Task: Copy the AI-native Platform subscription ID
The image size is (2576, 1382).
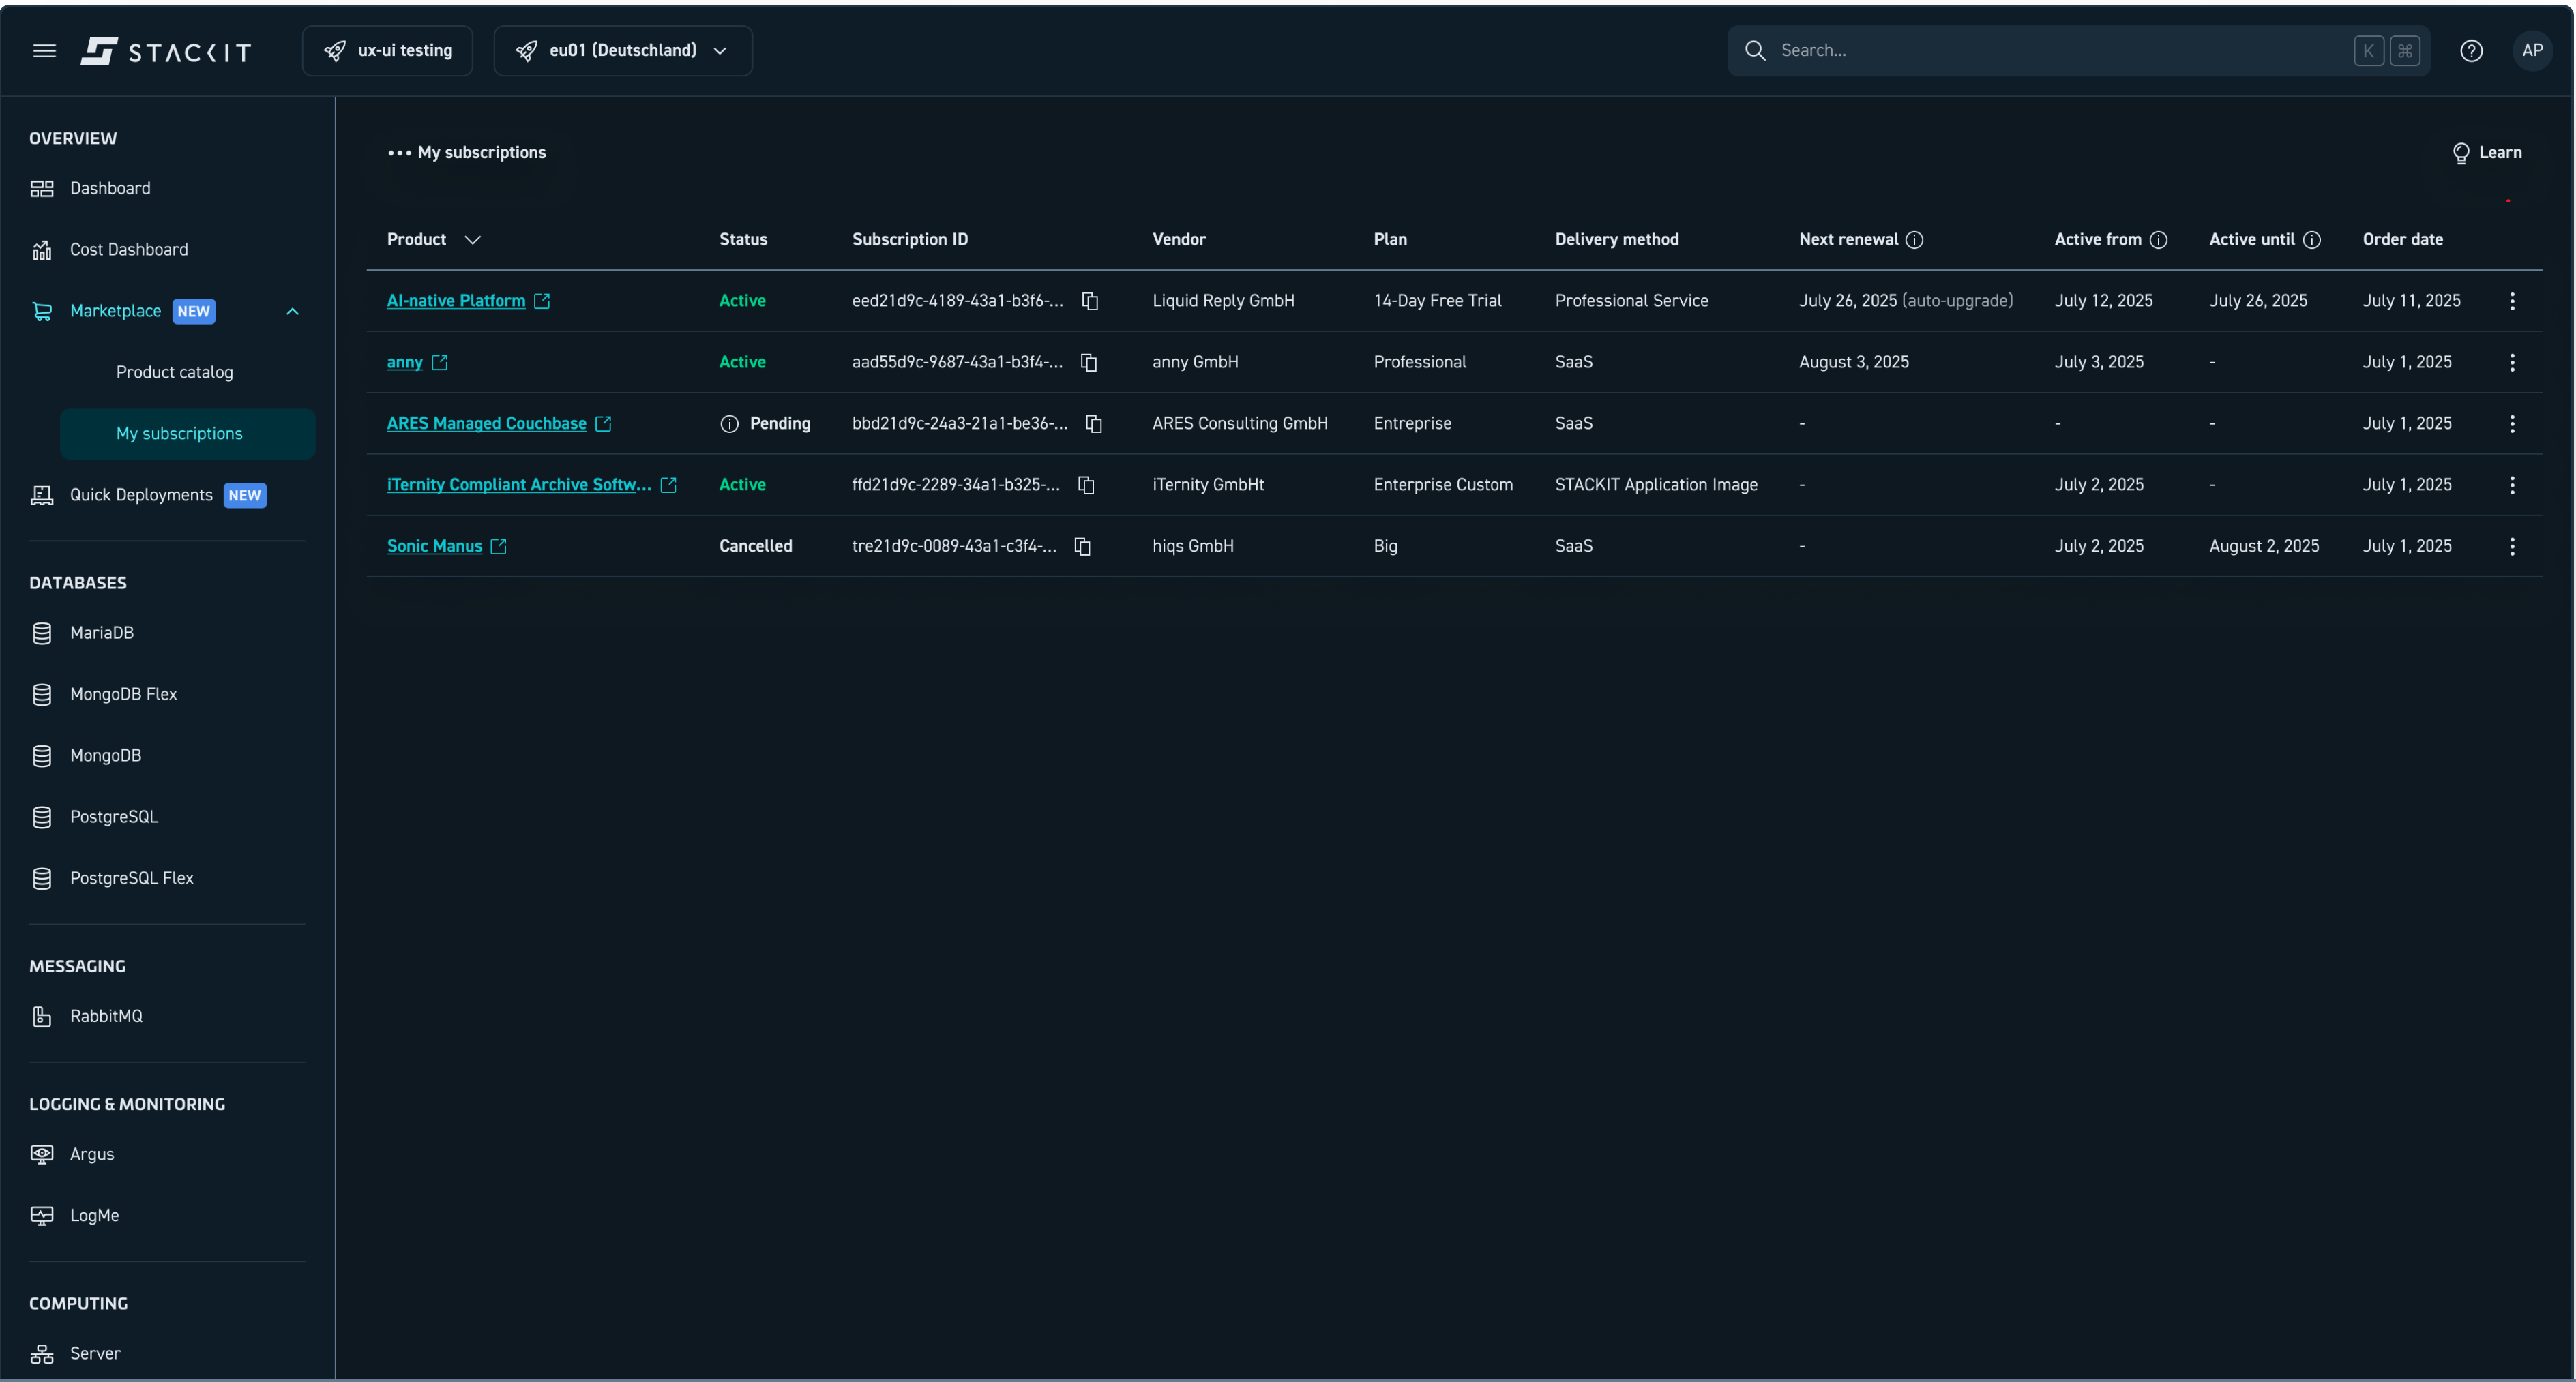Action: pyautogui.click(x=1090, y=301)
